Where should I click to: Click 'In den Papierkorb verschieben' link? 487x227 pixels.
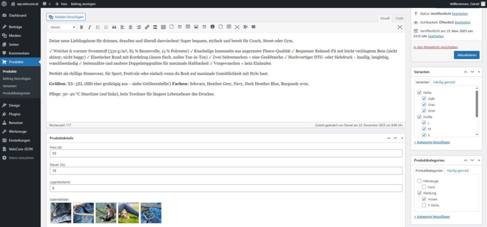coord(436,47)
